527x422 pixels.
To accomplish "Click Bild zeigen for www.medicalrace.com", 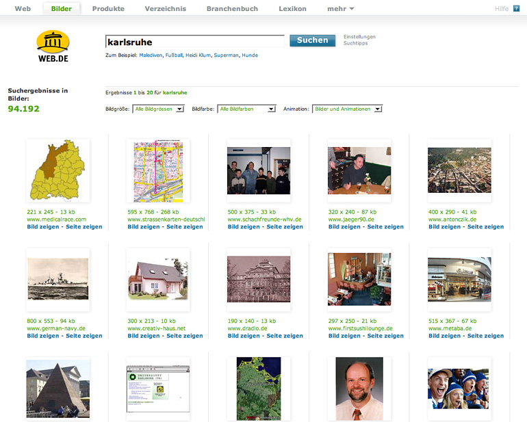I will [x=42, y=227].
